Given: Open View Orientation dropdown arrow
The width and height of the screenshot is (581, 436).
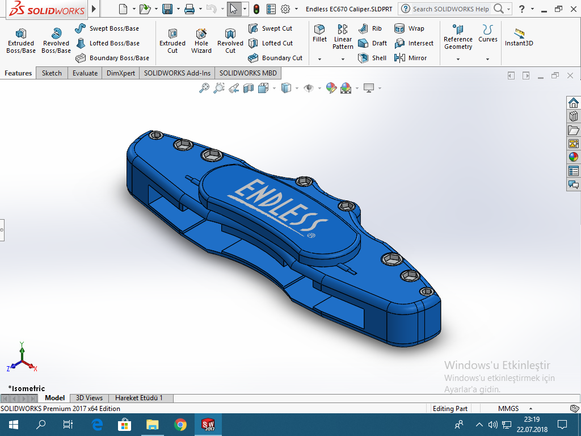Looking at the screenshot, I should coord(274,88).
